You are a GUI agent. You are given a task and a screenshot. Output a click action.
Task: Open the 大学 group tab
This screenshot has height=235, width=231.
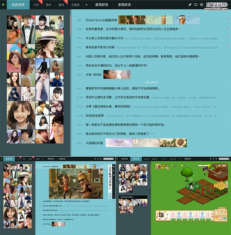pos(36,5)
